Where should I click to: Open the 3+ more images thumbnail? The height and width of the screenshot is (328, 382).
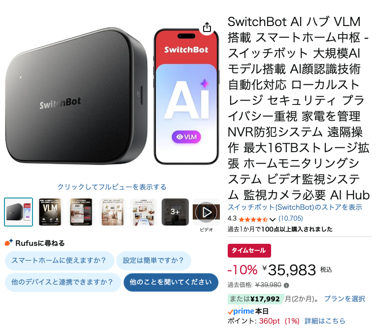coord(175,212)
